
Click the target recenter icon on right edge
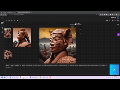[x=118, y=24]
